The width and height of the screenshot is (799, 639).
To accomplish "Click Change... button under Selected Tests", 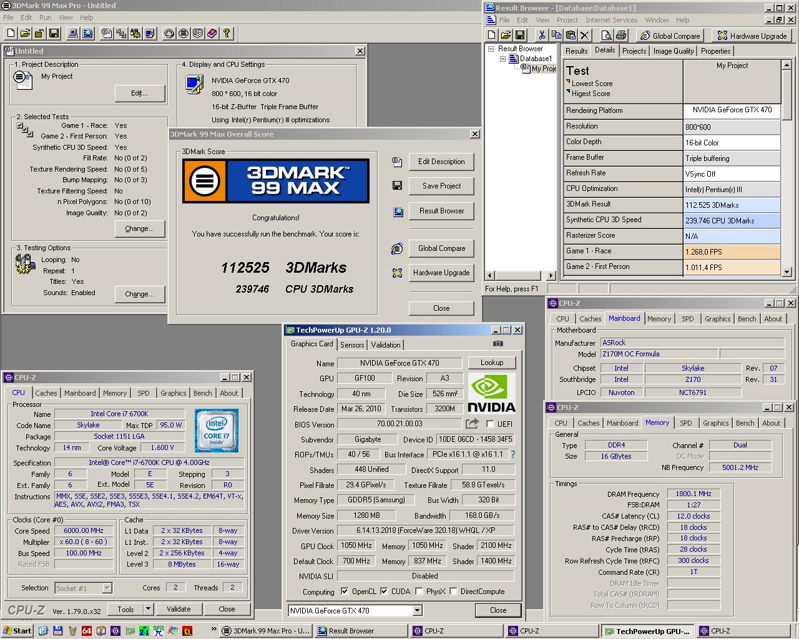I will click(x=139, y=228).
